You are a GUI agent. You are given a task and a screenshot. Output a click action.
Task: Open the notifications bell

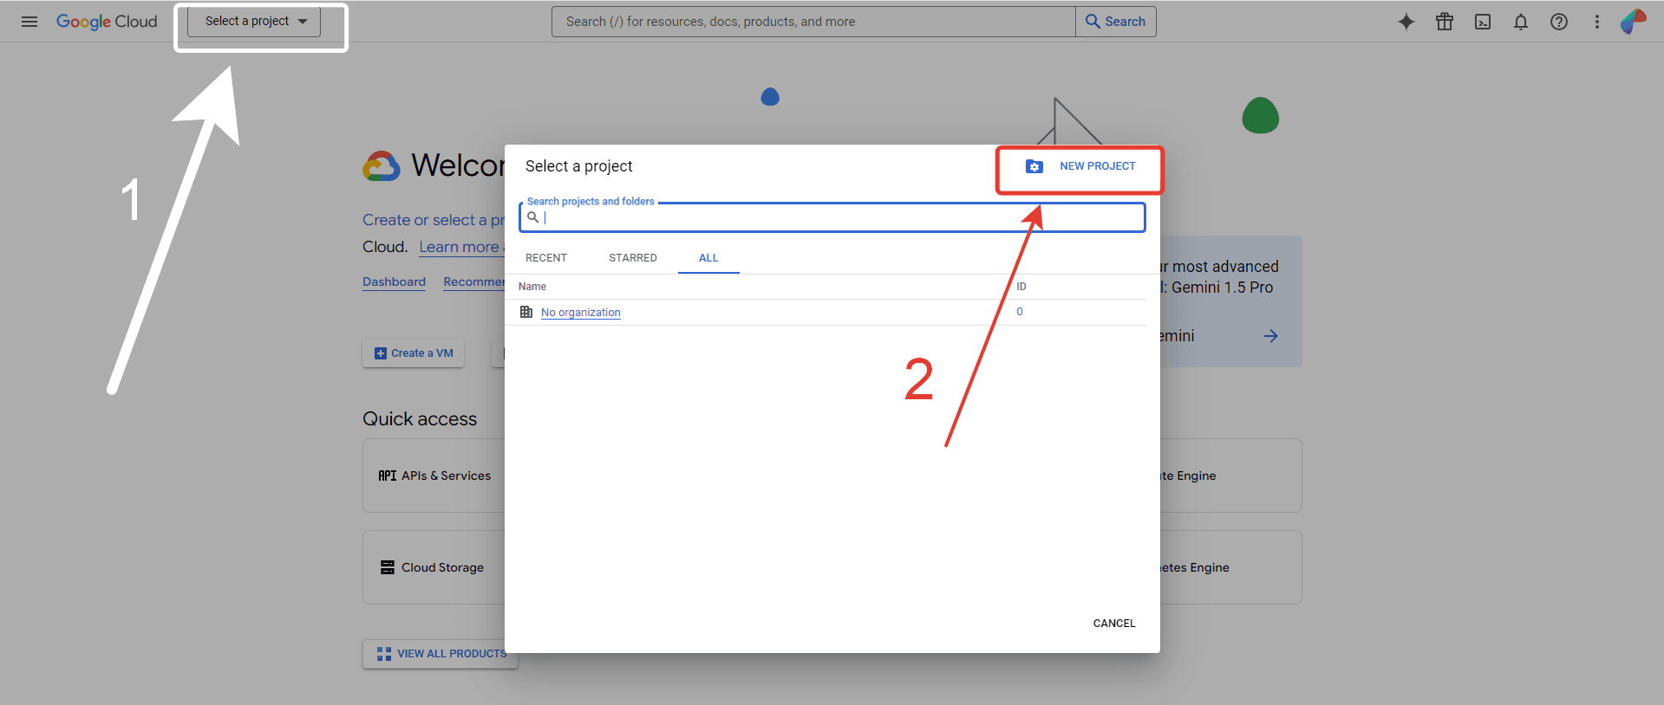[x=1521, y=22]
